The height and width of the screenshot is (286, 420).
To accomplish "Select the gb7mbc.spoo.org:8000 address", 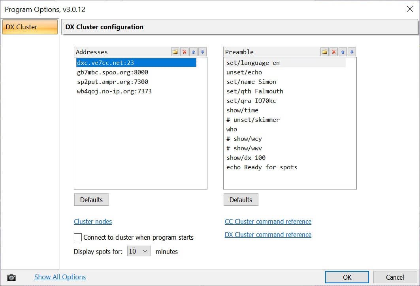I will (x=113, y=72).
